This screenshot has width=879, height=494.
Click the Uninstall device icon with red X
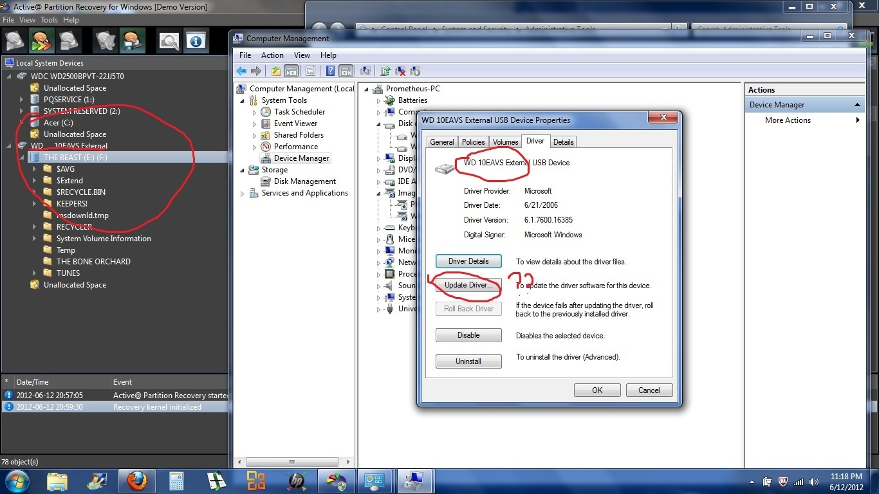(x=400, y=71)
